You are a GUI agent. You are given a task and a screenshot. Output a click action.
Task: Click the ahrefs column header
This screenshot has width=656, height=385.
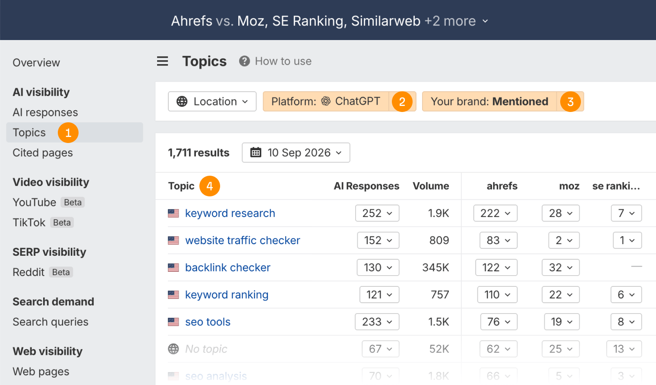tap(502, 186)
